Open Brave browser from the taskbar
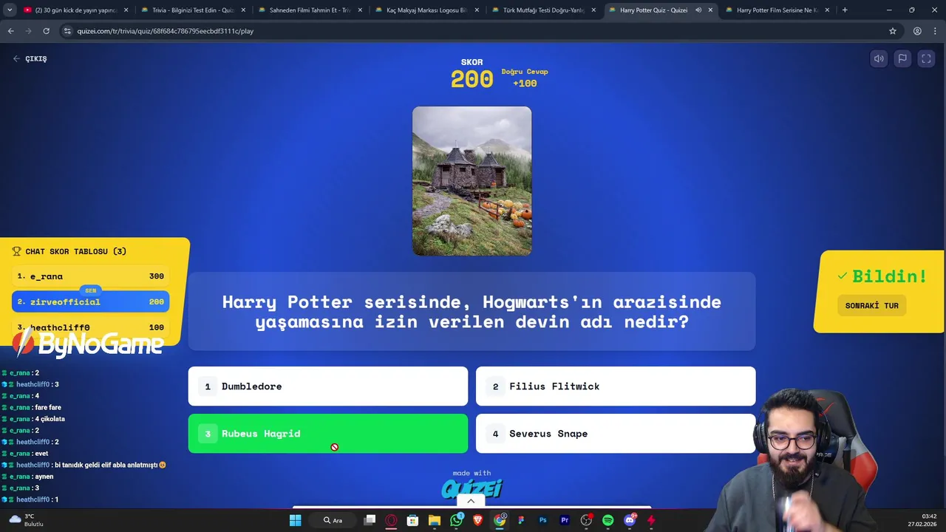946x532 pixels. [477, 520]
